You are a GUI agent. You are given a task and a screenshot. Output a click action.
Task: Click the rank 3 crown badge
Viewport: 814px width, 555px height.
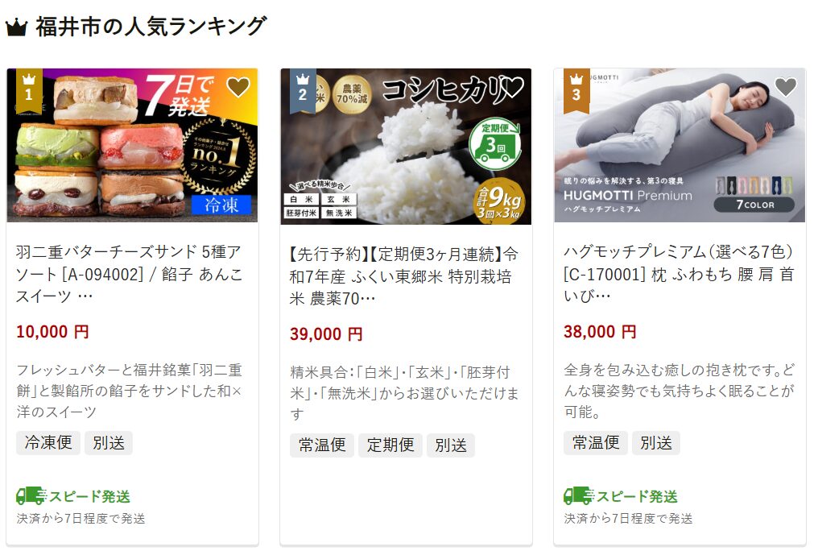(x=576, y=89)
